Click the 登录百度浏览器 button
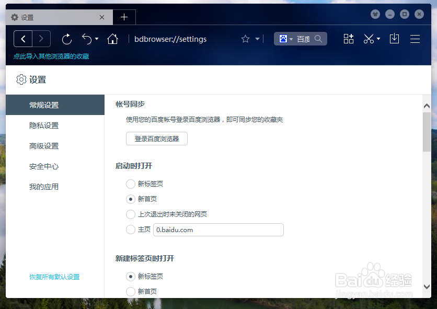The width and height of the screenshot is (437, 309). tap(157, 139)
